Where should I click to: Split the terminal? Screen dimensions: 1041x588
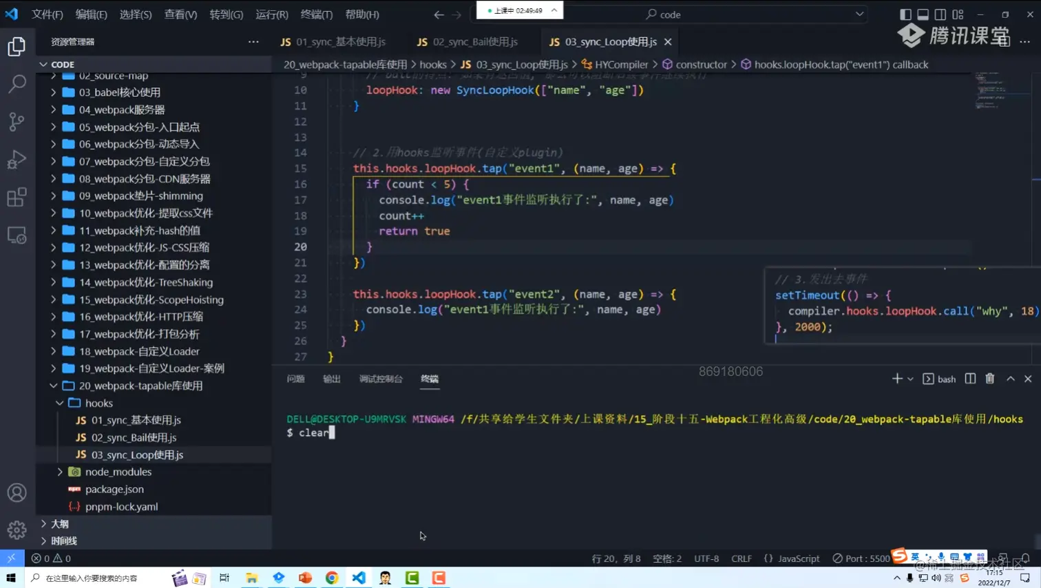tap(970, 379)
